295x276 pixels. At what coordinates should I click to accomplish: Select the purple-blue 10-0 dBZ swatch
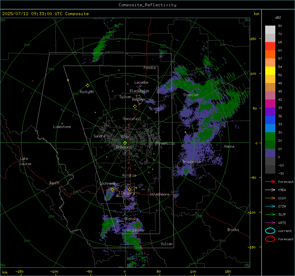coord(270,153)
